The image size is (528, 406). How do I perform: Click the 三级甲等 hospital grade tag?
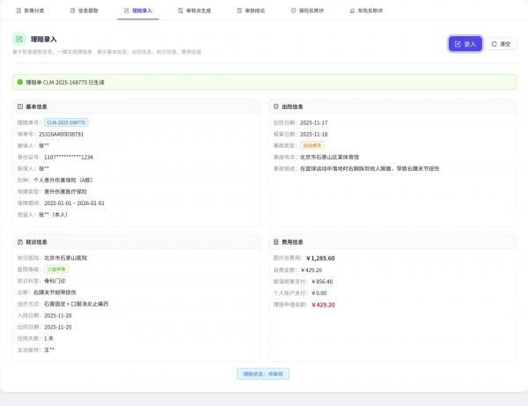click(x=56, y=269)
